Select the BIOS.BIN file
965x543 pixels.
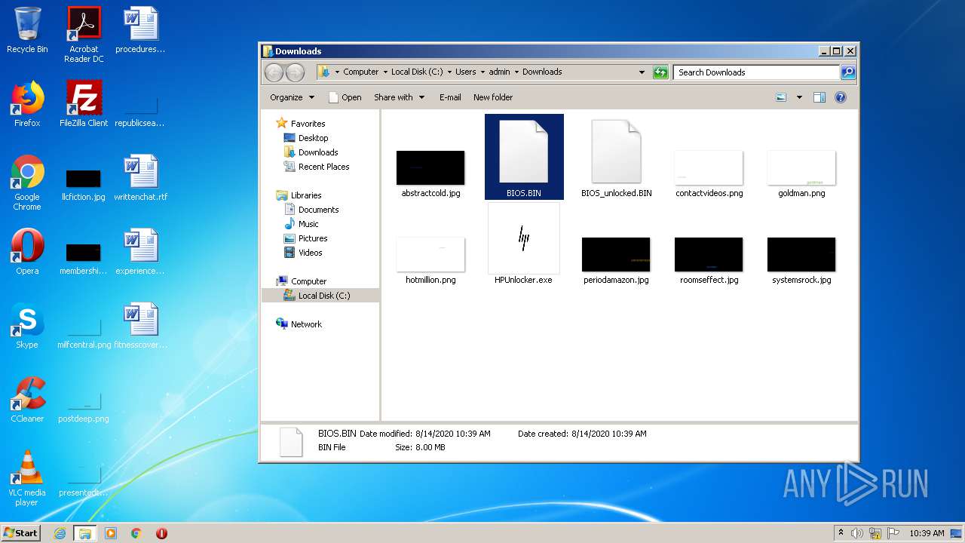(x=524, y=157)
